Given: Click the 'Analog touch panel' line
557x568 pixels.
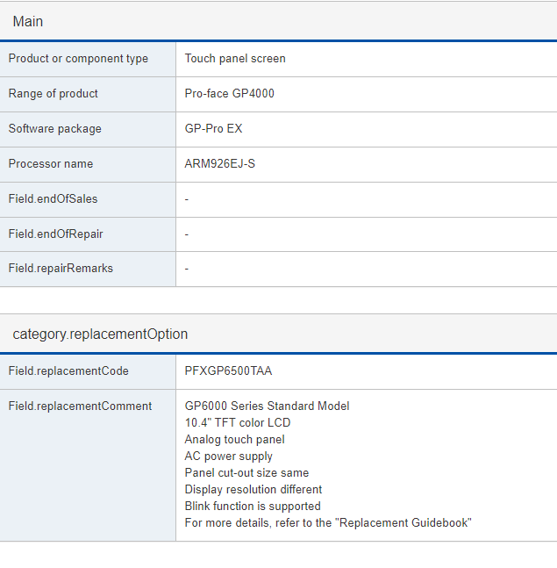Looking at the screenshot, I should (234, 440).
